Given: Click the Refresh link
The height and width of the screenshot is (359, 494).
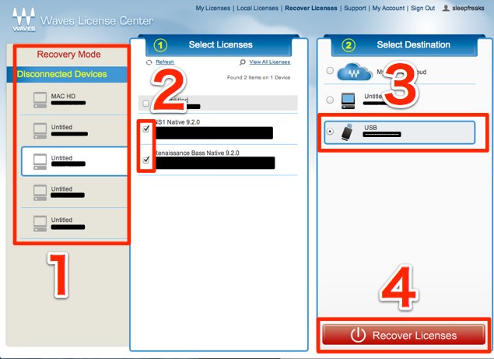Looking at the screenshot, I should point(165,62).
